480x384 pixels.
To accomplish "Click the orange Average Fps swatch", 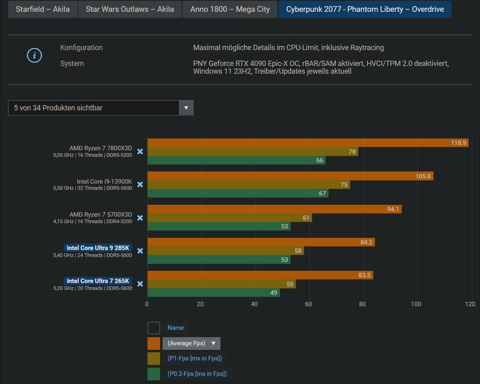I will click(x=154, y=343).
